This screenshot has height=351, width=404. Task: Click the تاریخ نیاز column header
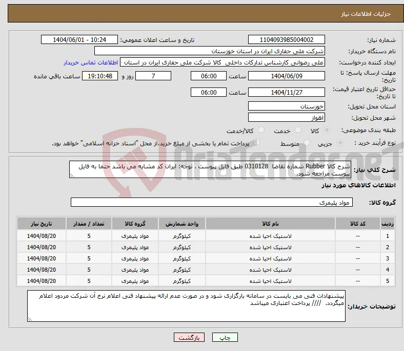point(42,224)
